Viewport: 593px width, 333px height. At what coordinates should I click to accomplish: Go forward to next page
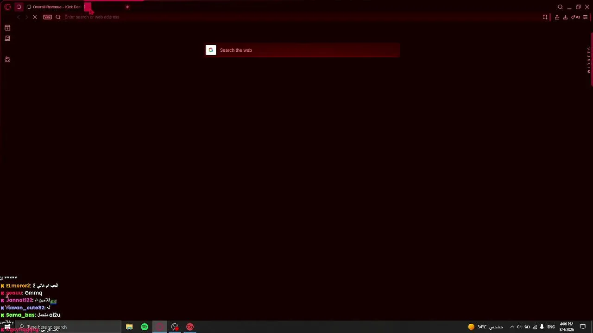click(26, 17)
